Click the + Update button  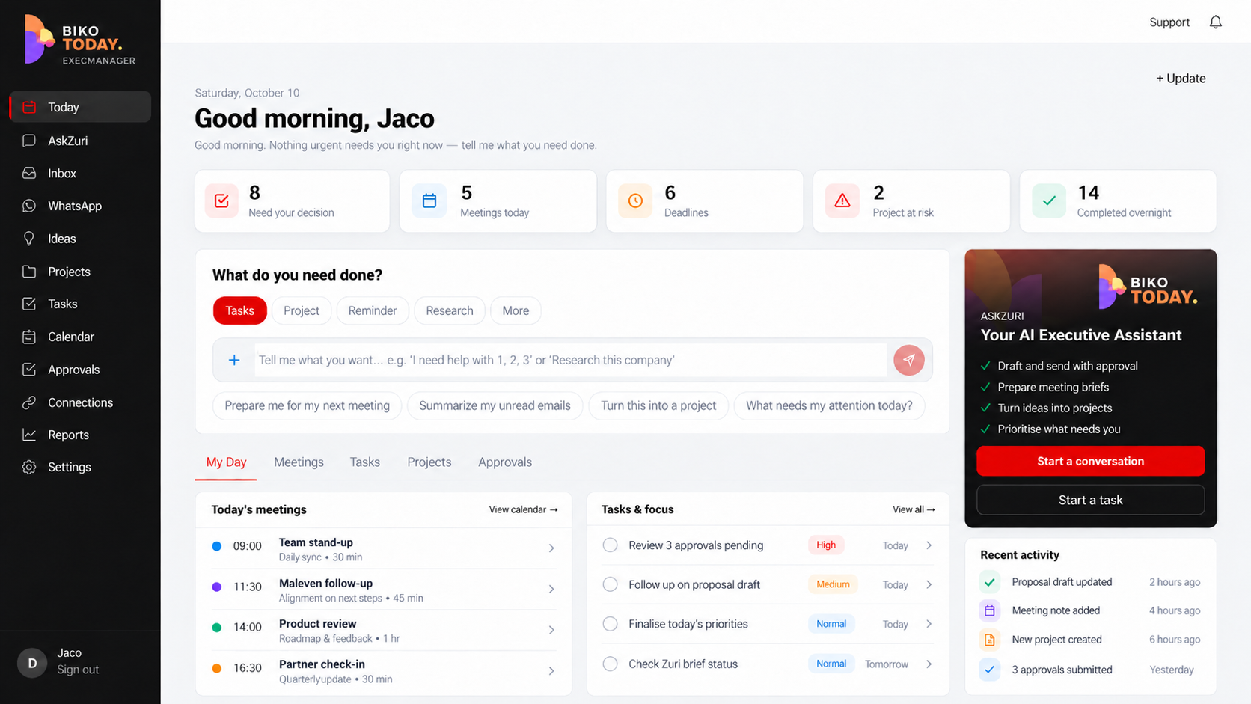click(1181, 79)
